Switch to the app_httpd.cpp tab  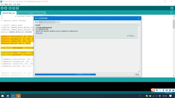[24, 13]
